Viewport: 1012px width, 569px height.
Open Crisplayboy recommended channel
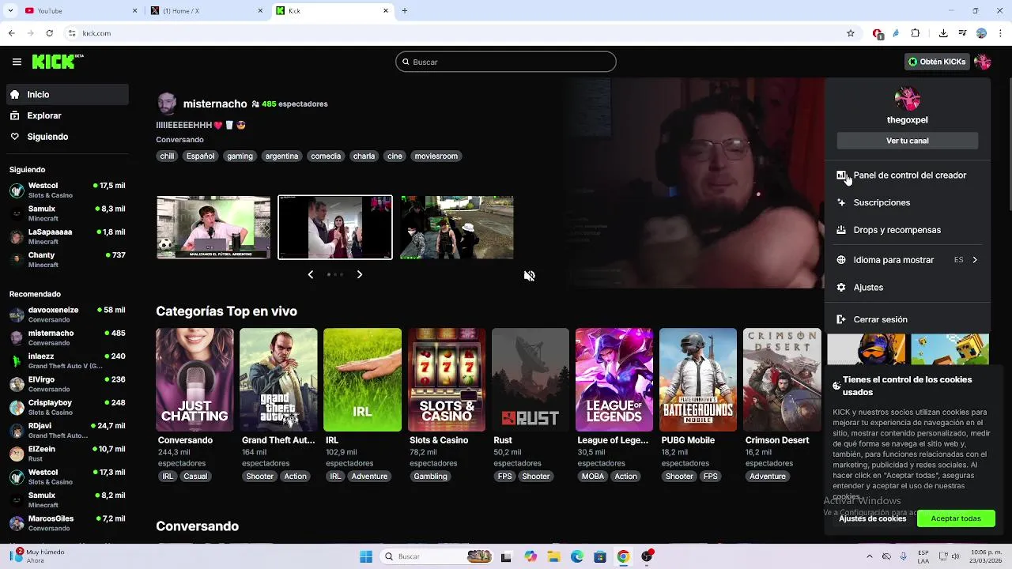(67, 407)
